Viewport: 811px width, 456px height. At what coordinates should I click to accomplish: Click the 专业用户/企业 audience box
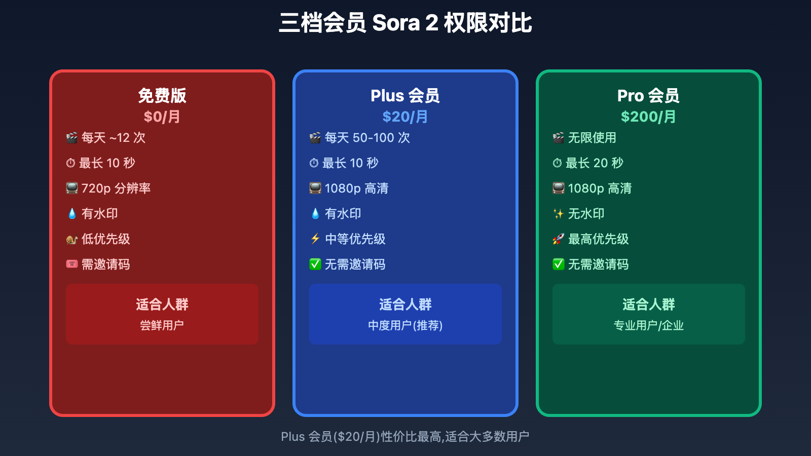coord(649,314)
